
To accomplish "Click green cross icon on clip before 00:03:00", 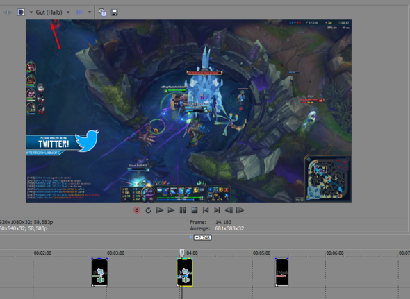I will [100, 280].
